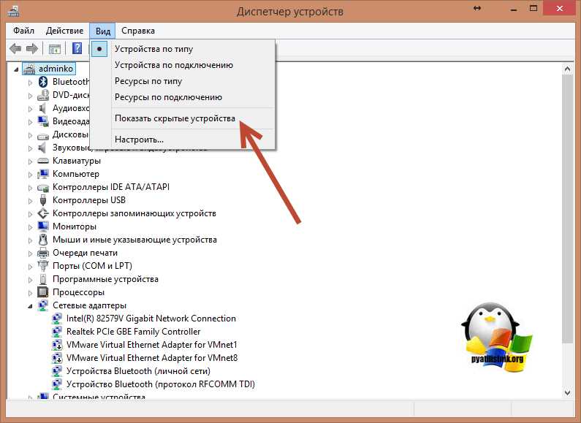This screenshot has width=581, height=423.
Task: Click the printer icon for Очереди печати
Action: [43, 253]
